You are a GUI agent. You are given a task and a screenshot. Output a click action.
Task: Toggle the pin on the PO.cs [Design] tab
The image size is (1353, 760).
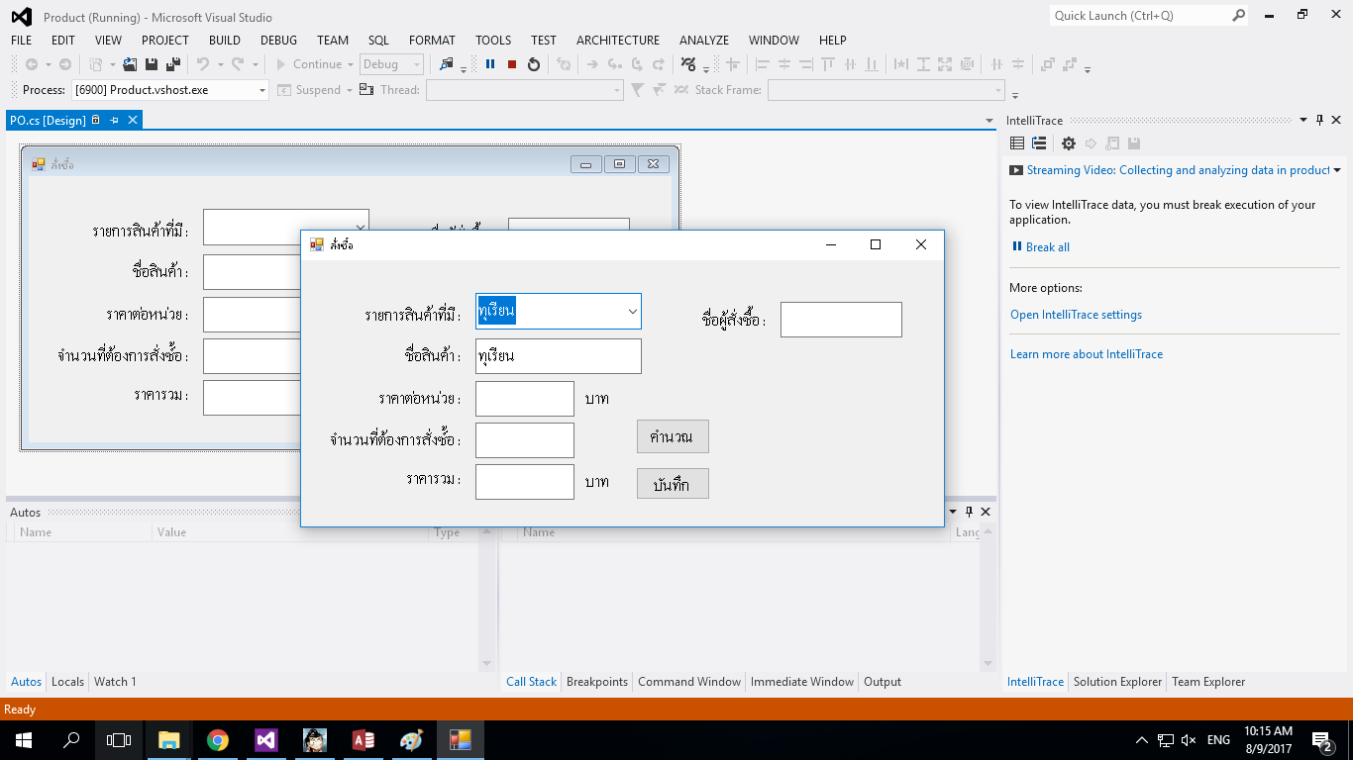click(114, 120)
